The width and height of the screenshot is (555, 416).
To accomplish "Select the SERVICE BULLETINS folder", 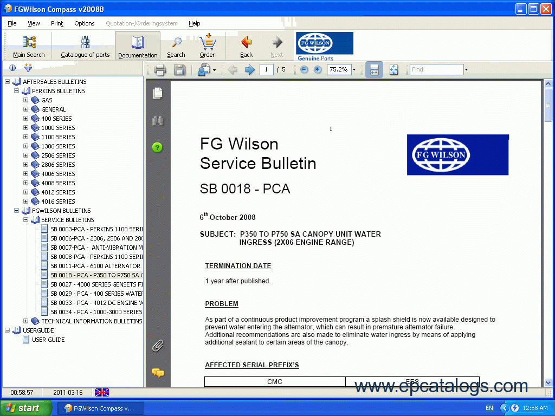I will (68, 220).
